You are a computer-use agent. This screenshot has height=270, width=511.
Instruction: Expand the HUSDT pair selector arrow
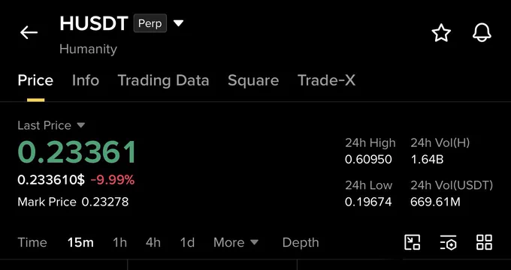click(x=178, y=23)
